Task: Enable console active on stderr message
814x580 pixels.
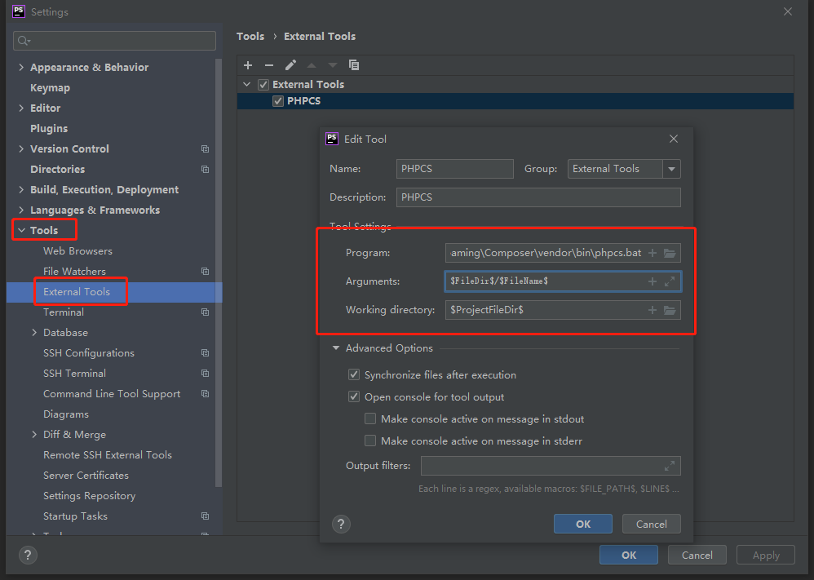Action: click(x=370, y=441)
